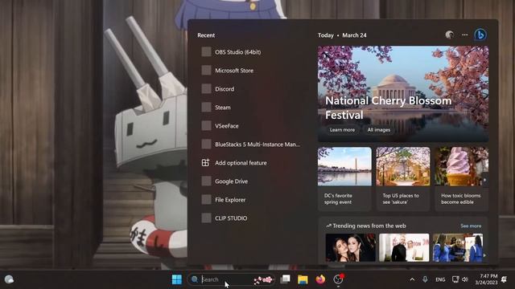Open the Windows Start menu
The height and width of the screenshot is (289, 515).
point(177,279)
